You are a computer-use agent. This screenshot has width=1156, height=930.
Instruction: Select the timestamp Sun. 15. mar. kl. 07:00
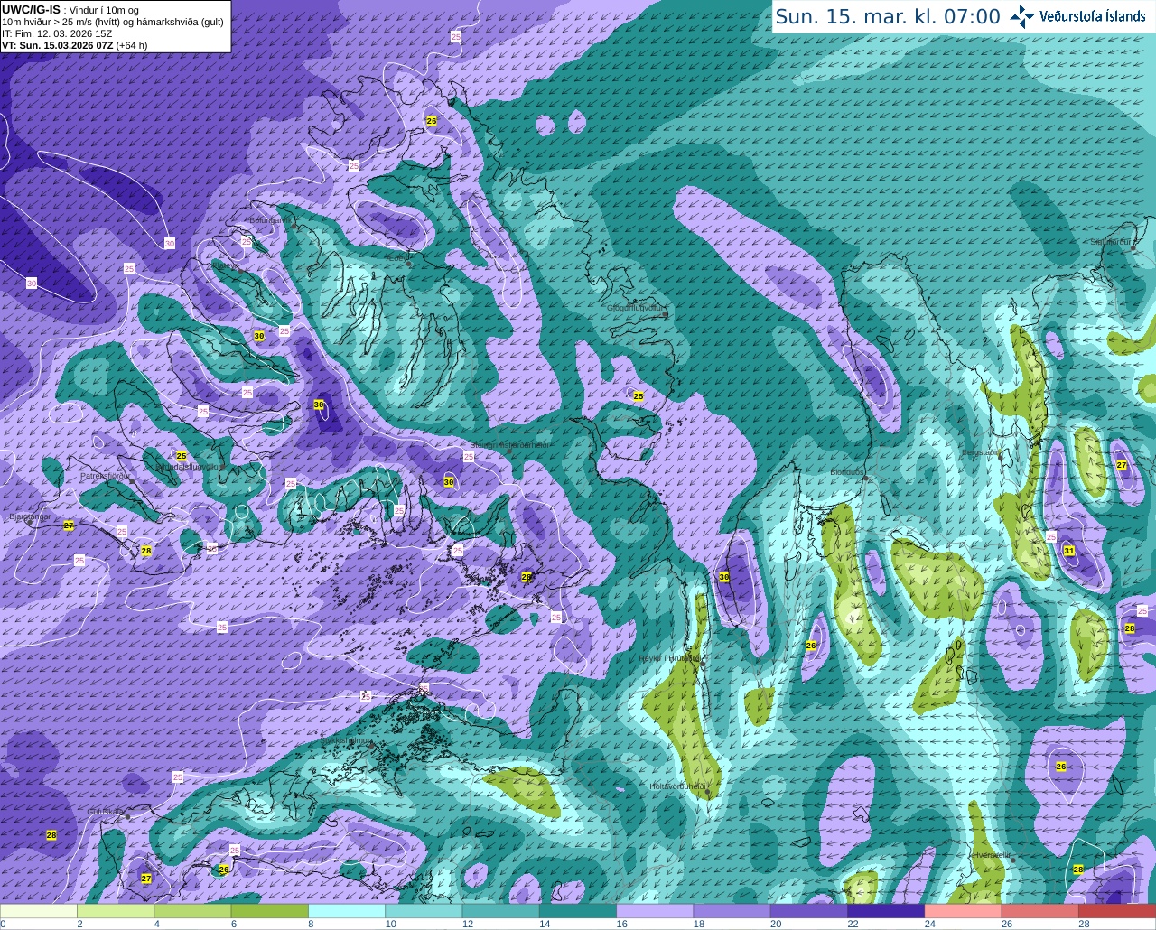tap(888, 17)
